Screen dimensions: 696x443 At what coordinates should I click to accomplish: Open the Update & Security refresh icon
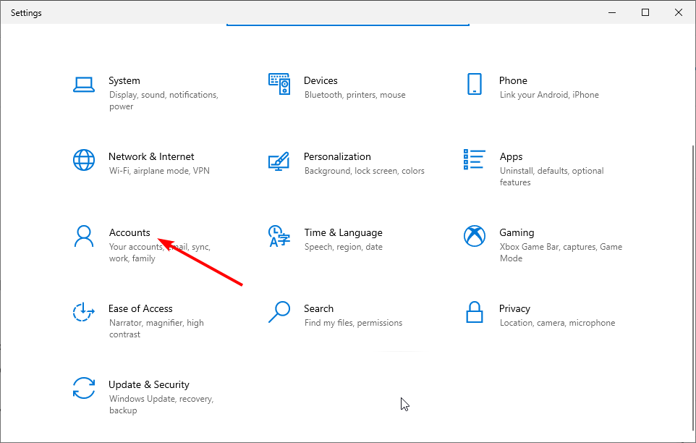(84, 389)
